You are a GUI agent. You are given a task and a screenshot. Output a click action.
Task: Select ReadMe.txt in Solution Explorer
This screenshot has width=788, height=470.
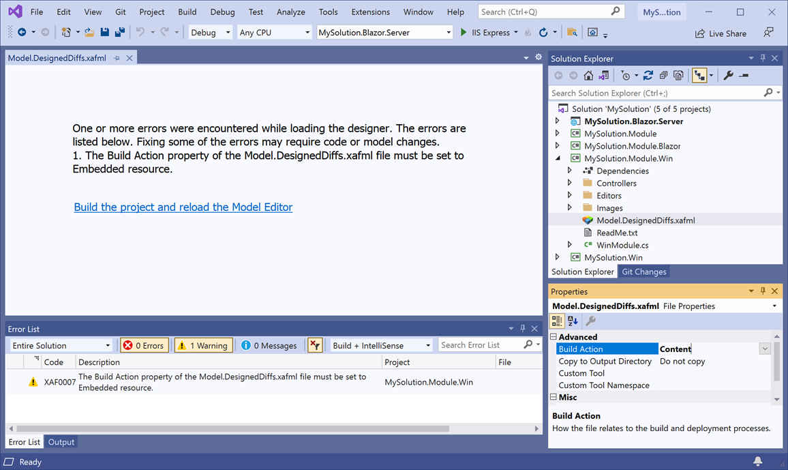point(617,233)
